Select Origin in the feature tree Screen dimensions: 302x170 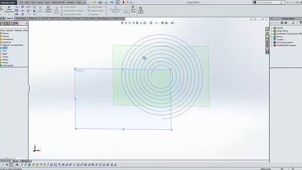tap(5, 57)
